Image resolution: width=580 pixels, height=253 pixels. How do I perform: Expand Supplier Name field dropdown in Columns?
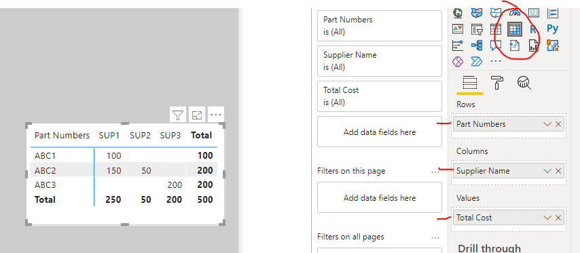point(547,171)
